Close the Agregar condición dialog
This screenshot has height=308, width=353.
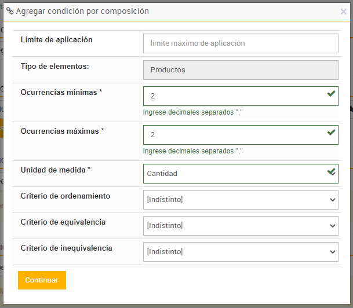[343, 12]
